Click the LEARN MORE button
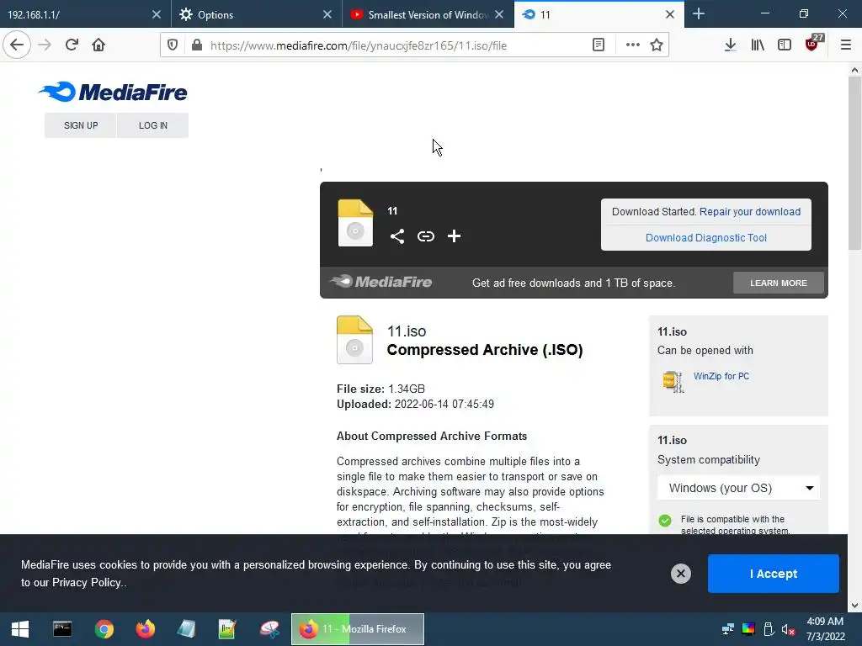 point(779,283)
